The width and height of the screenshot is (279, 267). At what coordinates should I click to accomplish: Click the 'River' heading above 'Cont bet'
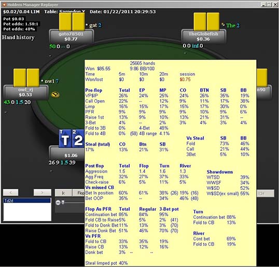click(199, 233)
